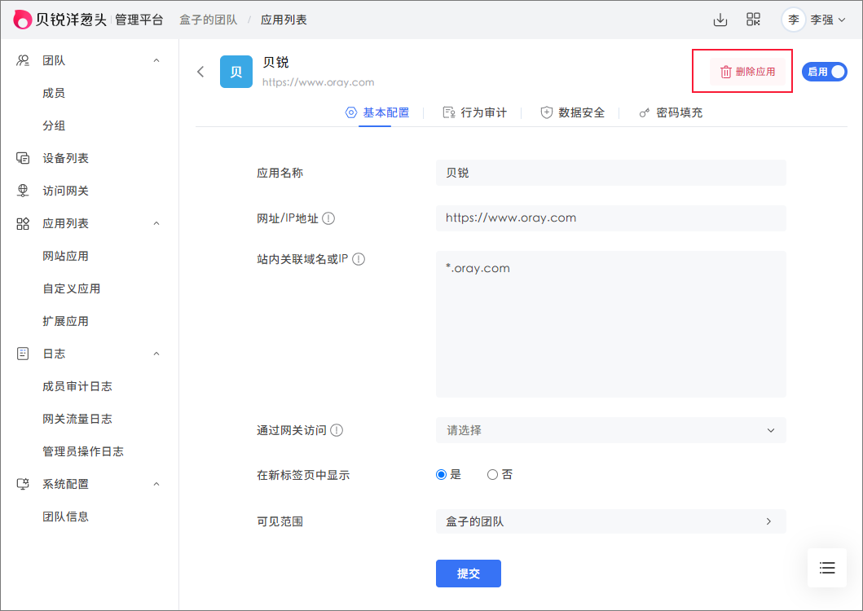Viewport: 863px width, 611px height.
Task: Collapse the 系统配置 sidebar section
Action: point(156,484)
